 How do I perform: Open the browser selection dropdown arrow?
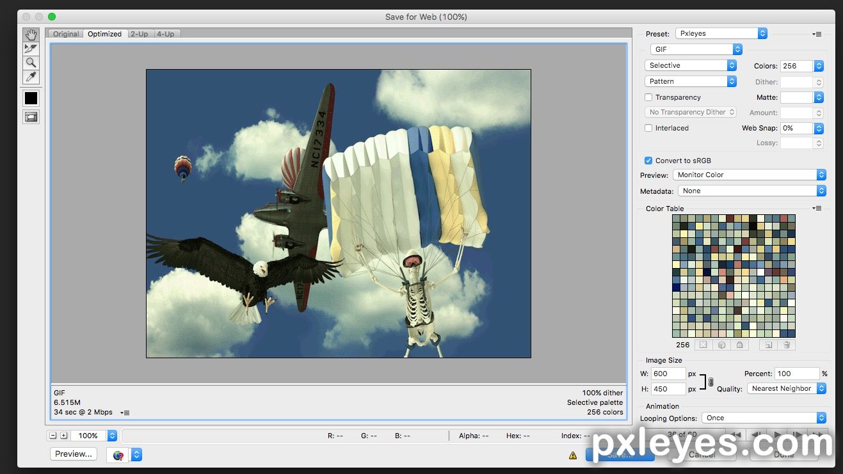pos(137,455)
